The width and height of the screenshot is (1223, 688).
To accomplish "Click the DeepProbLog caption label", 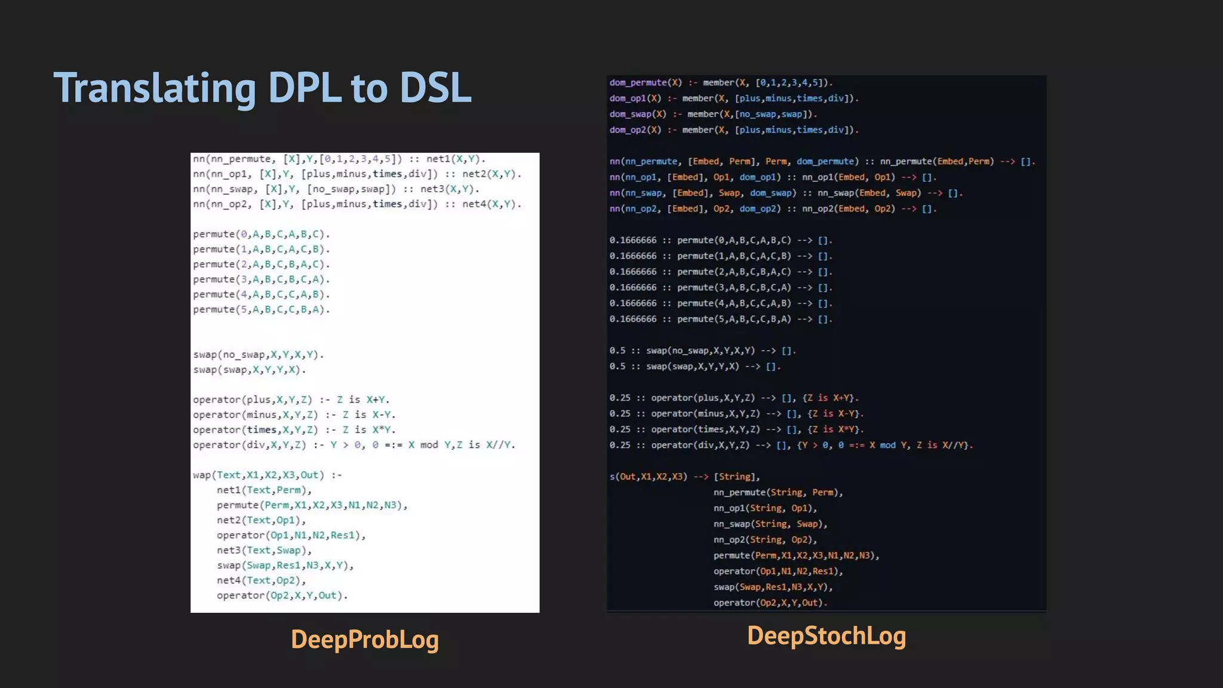I will 365,639.
